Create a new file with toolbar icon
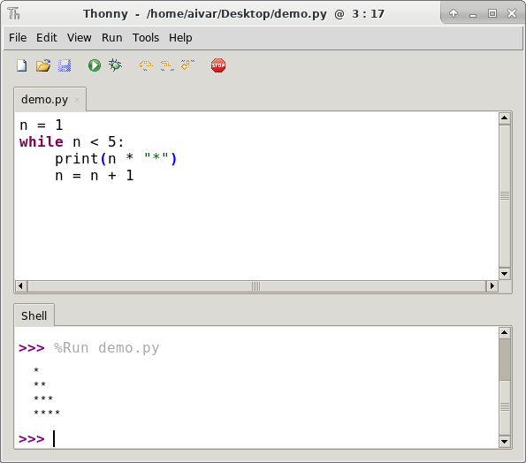Image resolution: width=526 pixels, height=463 pixels. pos(22,65)
